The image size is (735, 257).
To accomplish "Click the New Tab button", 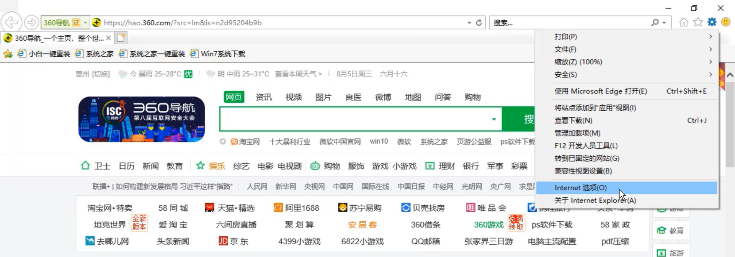I will click(x=121, y=38).
